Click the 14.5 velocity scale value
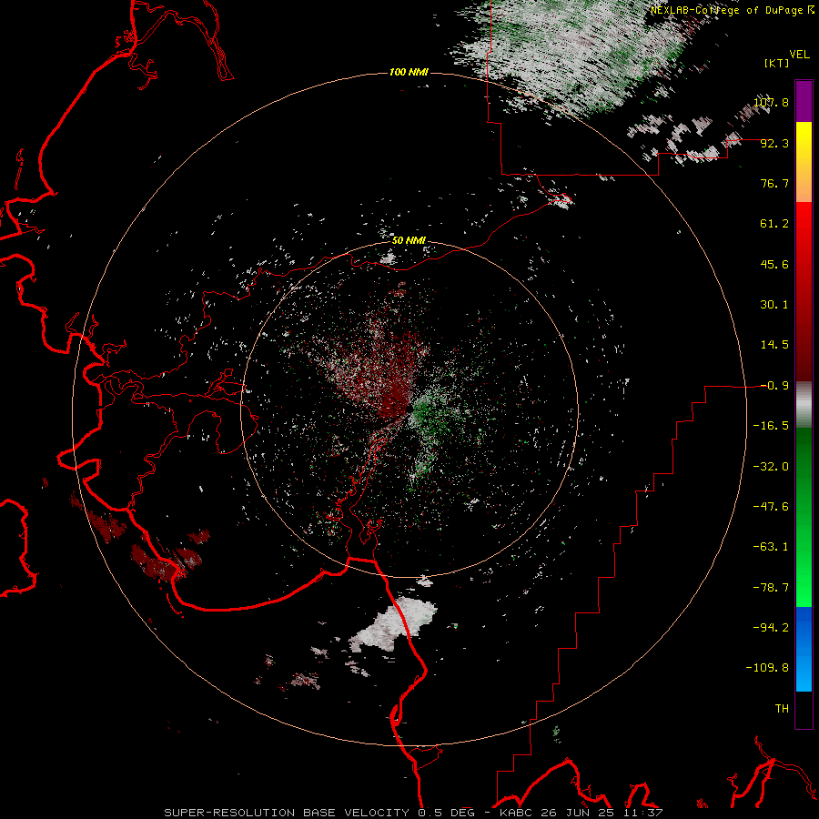Image resolution: width=819 pixels, height=819 pixels. (x=774, y=345)
